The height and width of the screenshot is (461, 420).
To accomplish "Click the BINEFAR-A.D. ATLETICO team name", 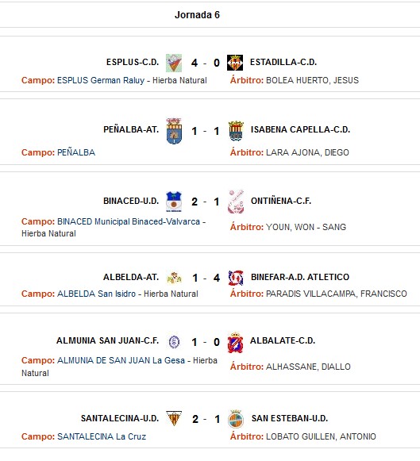I will tap(300, 277).
